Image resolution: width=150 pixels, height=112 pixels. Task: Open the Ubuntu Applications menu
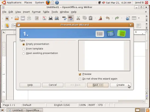pos(14,2)
